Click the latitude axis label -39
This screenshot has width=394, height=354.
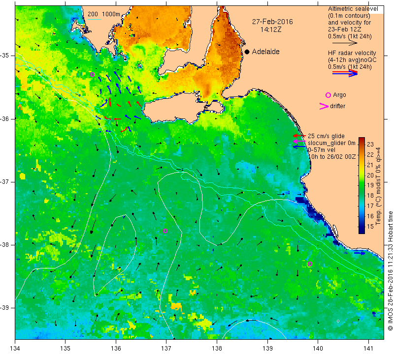coord(5,308)
